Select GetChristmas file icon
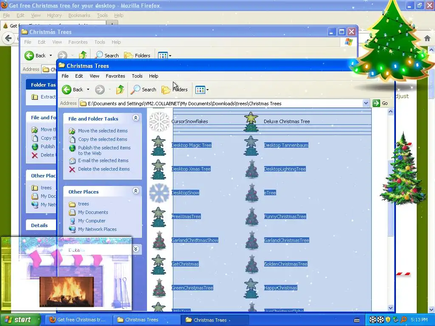The width and height of the screenshot is (435, 326). pos(158,264)
